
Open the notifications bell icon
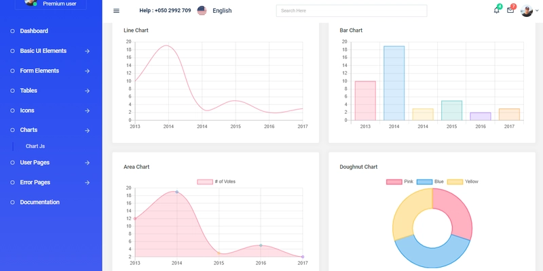[x=496, y=10]
